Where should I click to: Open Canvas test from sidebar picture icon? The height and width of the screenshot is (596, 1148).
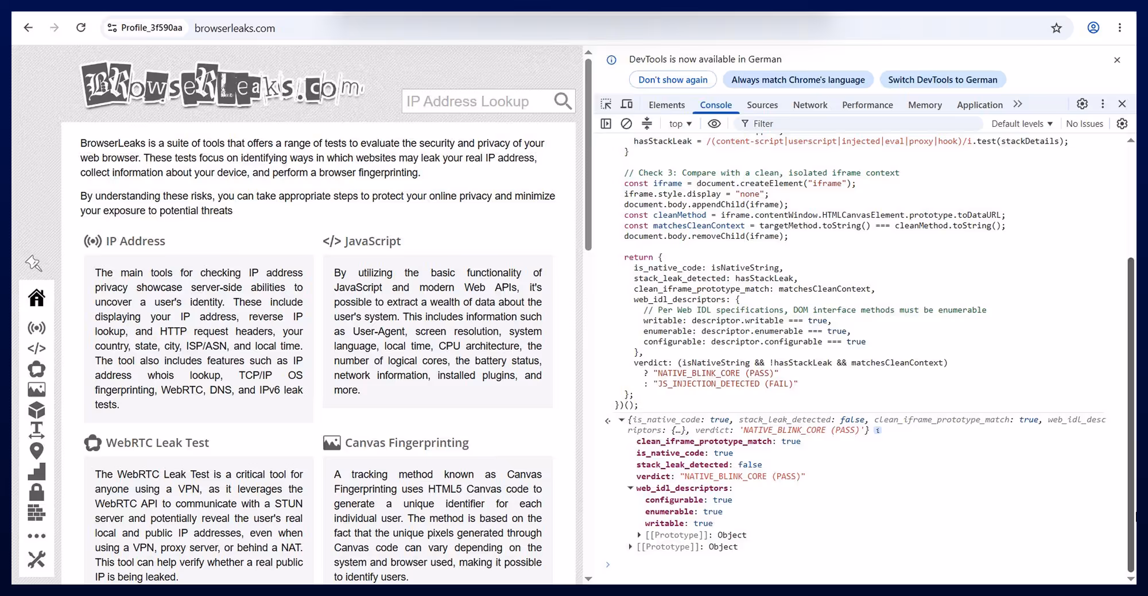(x=37, y=390)
